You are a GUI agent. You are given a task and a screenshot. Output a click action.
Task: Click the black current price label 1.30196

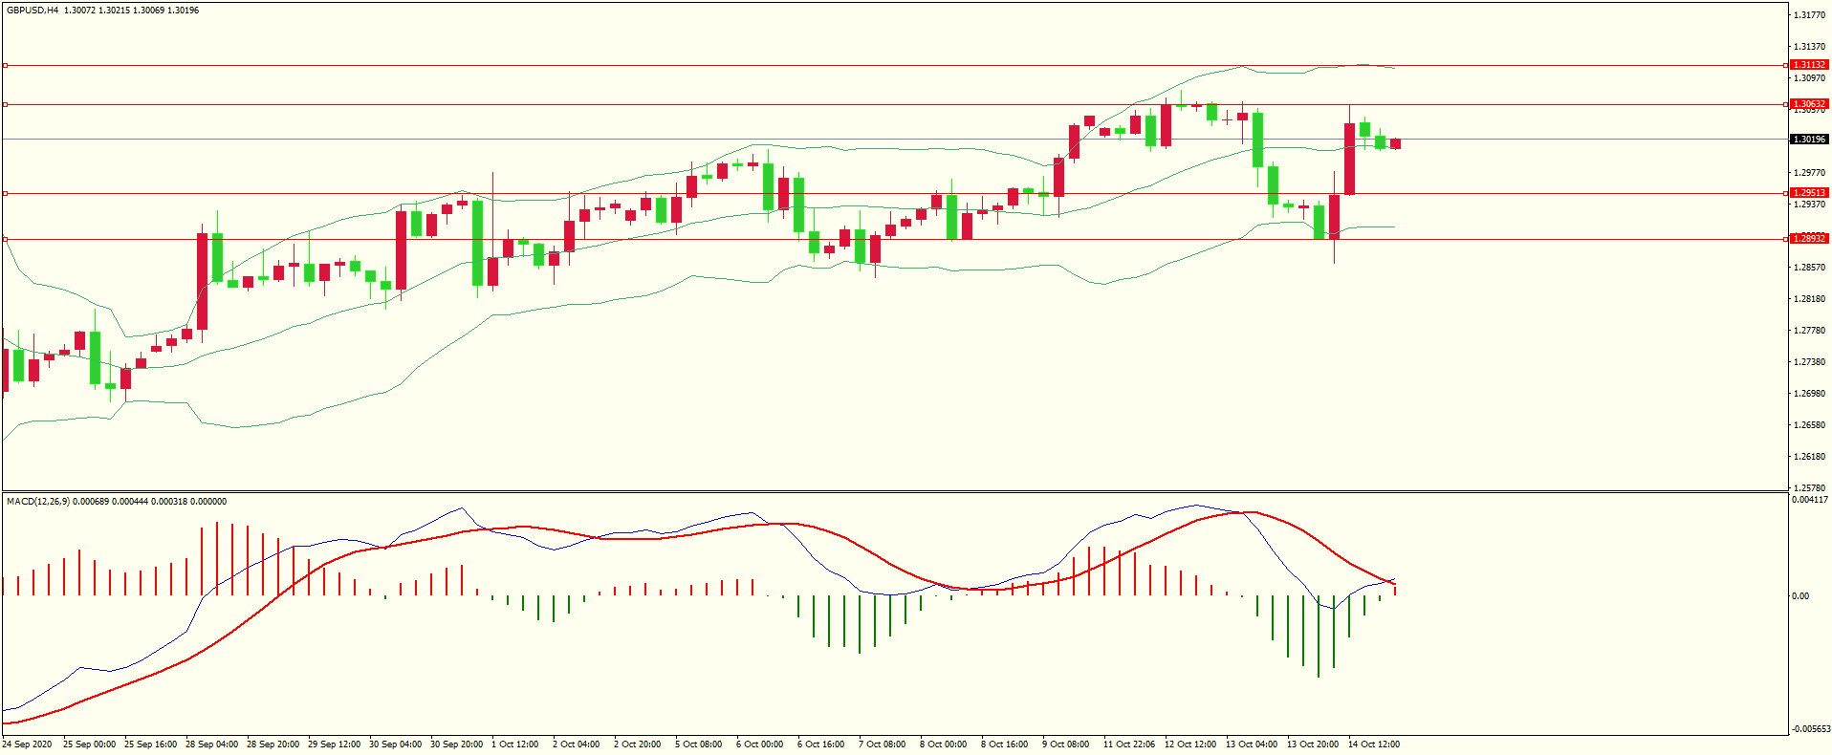(1808, 140)
